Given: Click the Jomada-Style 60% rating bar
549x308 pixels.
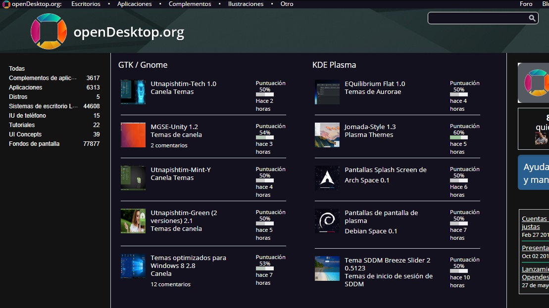Looking at the screenshot, I should (x=459, y=137).
